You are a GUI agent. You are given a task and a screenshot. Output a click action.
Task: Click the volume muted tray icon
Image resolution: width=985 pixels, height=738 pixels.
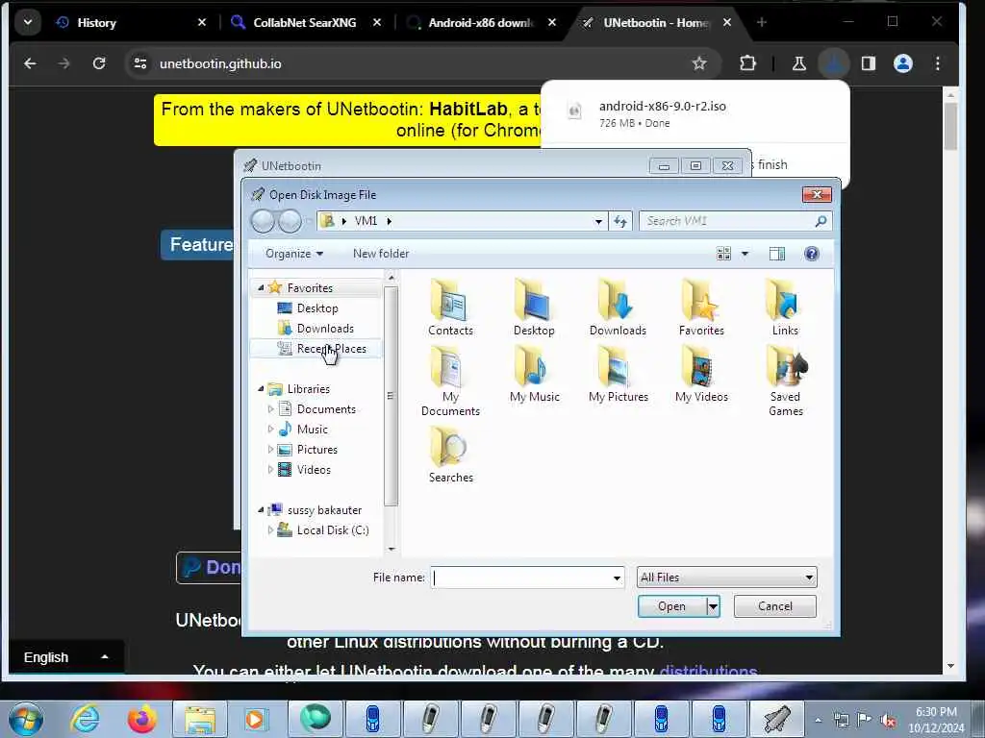[888, 719]
